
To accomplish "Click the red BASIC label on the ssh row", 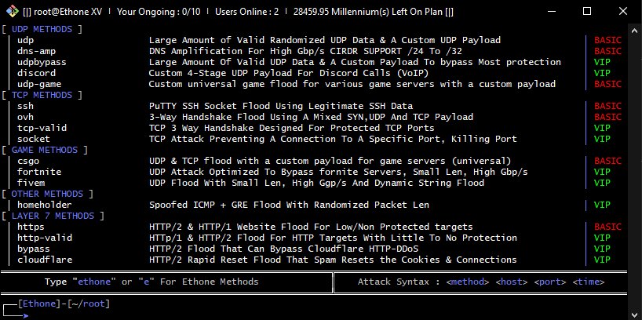I will [607, 106].
